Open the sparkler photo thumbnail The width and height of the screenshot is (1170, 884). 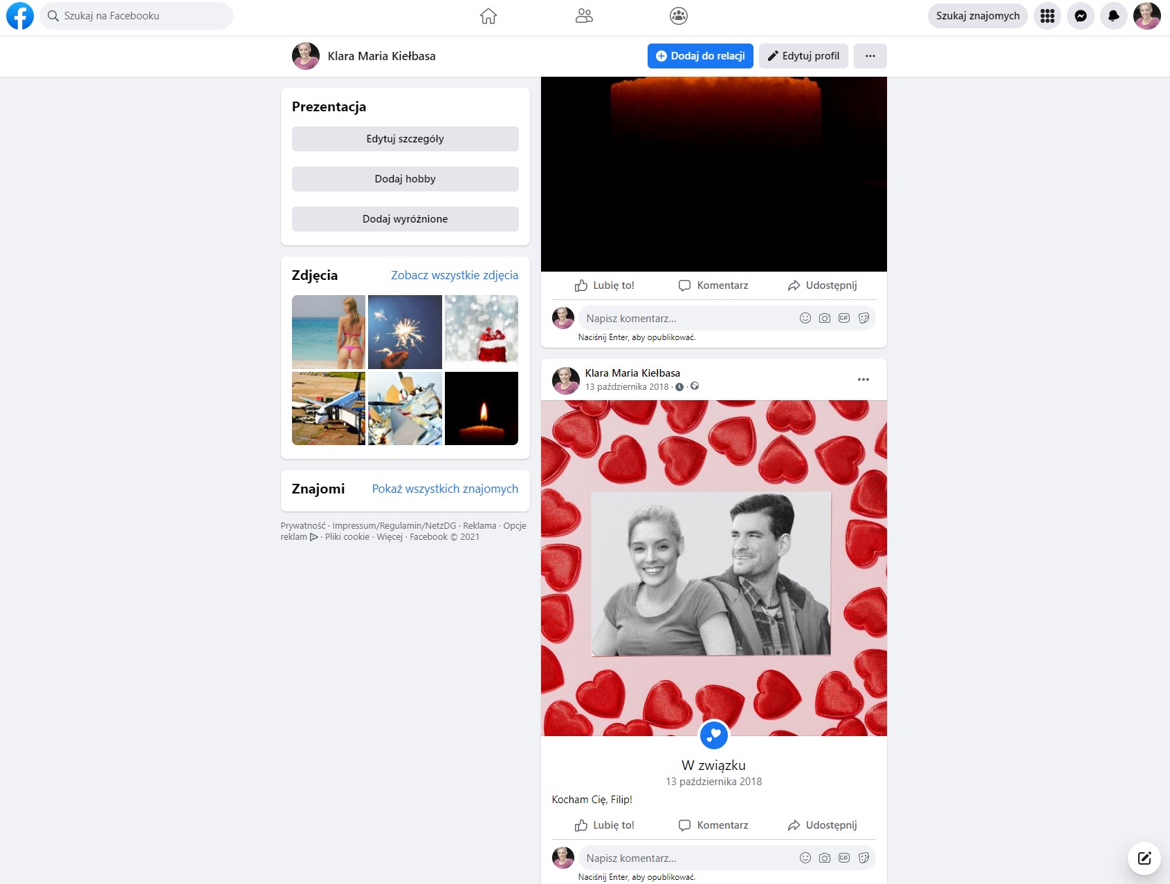(405, 332)
